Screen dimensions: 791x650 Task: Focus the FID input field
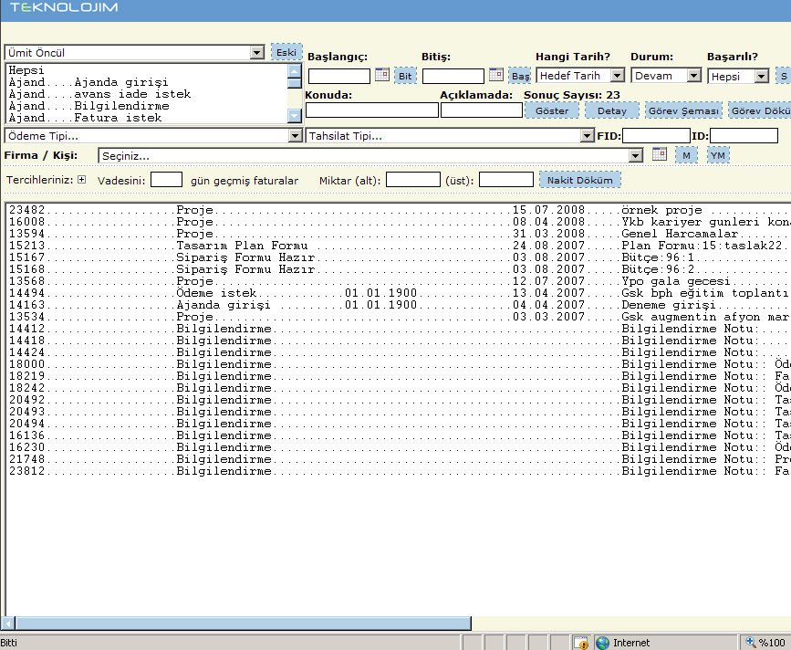coord(656,135)
